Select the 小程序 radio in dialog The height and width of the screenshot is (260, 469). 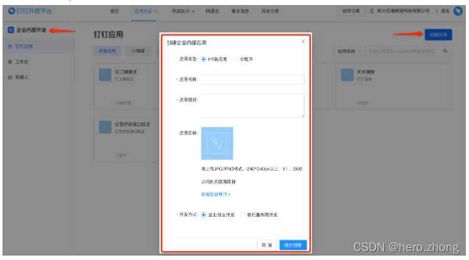tap(235, 59)
